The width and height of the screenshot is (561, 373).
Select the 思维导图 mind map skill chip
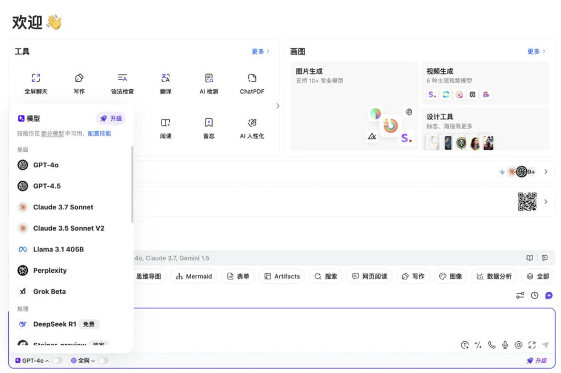148,277
